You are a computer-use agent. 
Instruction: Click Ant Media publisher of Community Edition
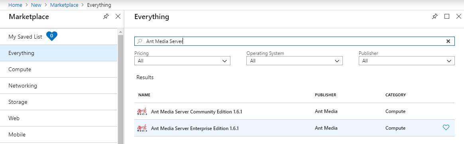(x=326, y=111)
